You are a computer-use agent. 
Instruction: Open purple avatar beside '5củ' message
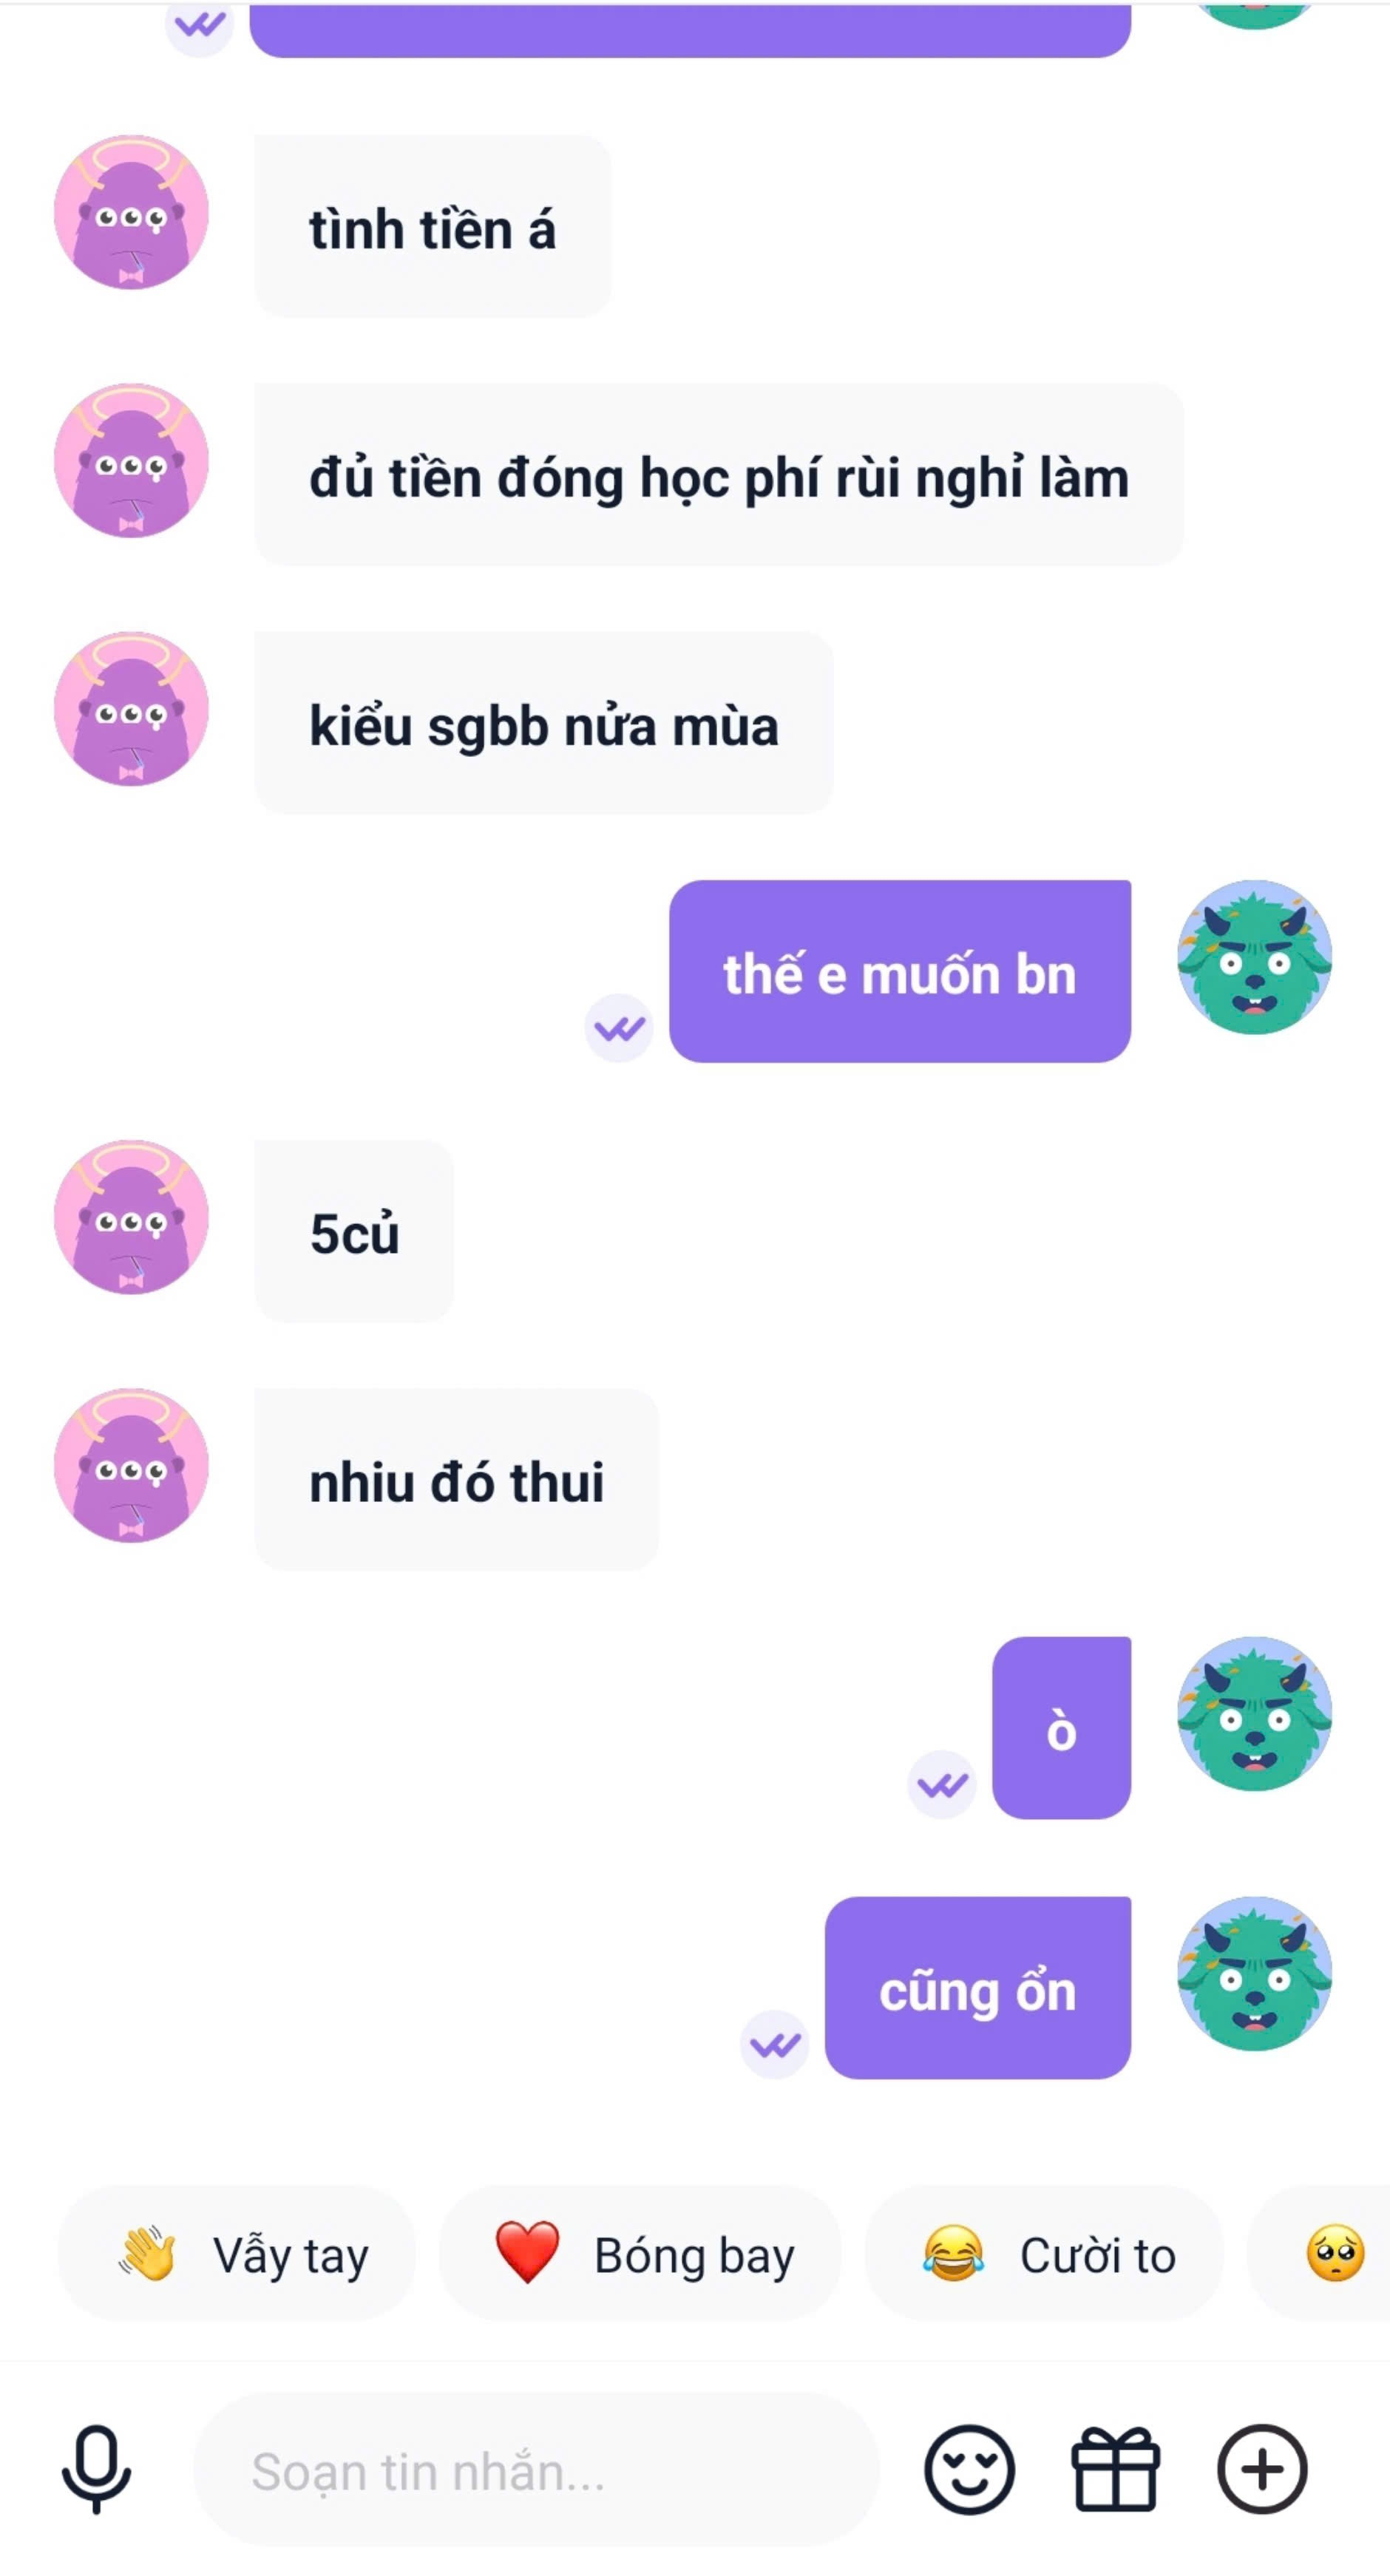point(131,1217)
